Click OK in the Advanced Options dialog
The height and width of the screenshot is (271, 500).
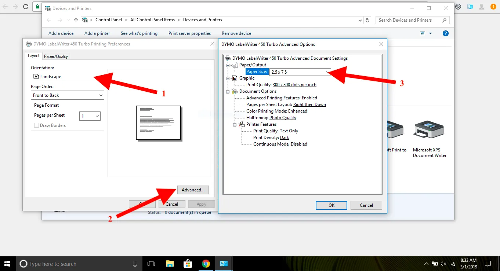[x=331, y=205]
